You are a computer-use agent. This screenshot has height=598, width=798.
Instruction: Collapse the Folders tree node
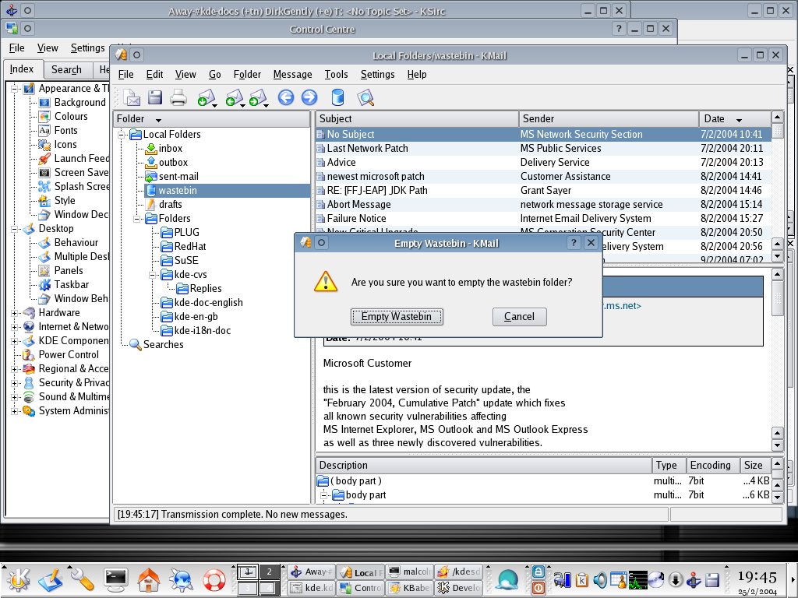(137, 219)
